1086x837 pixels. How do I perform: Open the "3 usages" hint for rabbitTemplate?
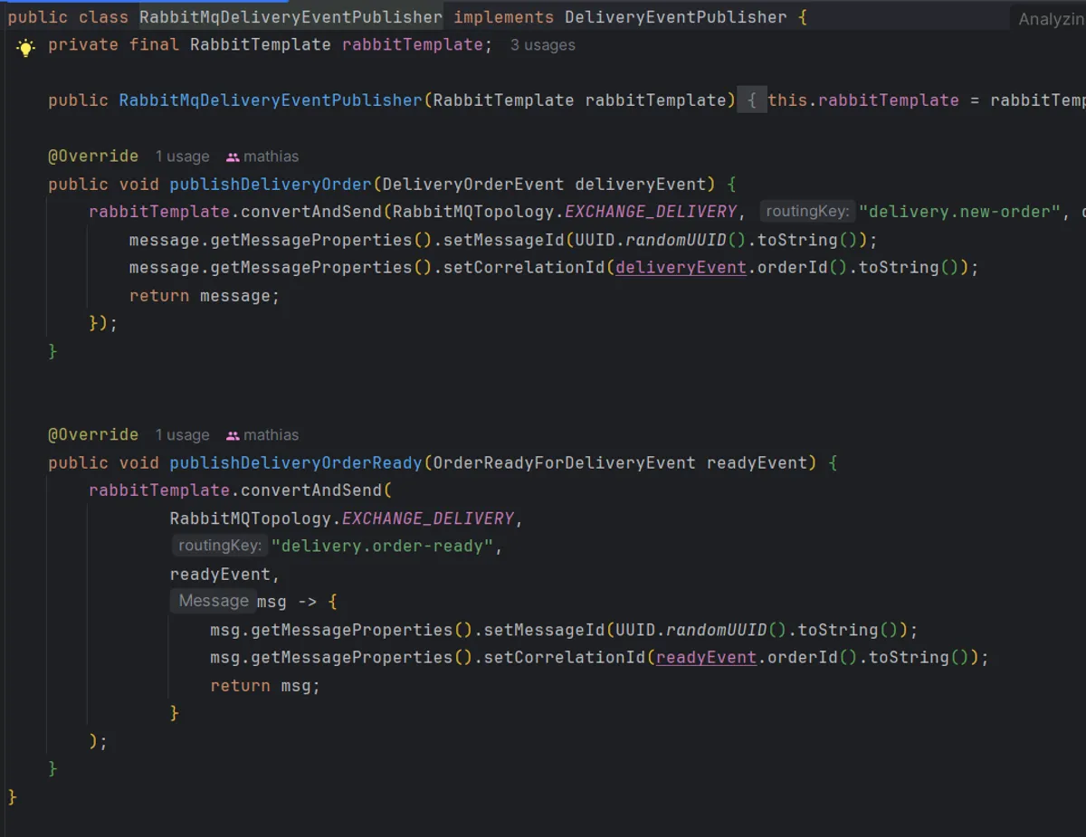[542, 45]
